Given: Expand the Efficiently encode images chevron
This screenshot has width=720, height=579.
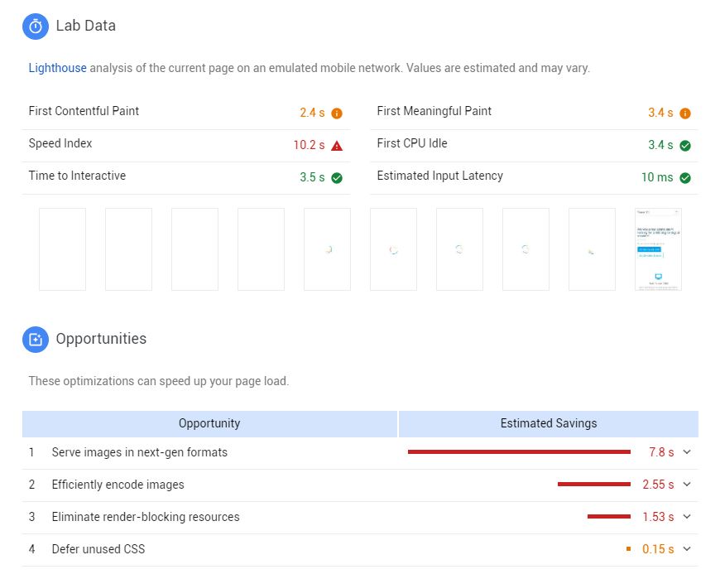Looking at the screenshot, I should pyautogui.click(x=687, y=485).
